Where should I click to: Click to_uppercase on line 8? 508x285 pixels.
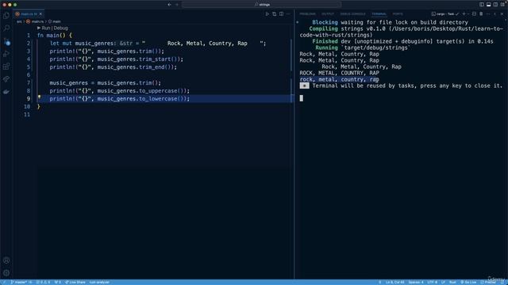coord(158,91)
